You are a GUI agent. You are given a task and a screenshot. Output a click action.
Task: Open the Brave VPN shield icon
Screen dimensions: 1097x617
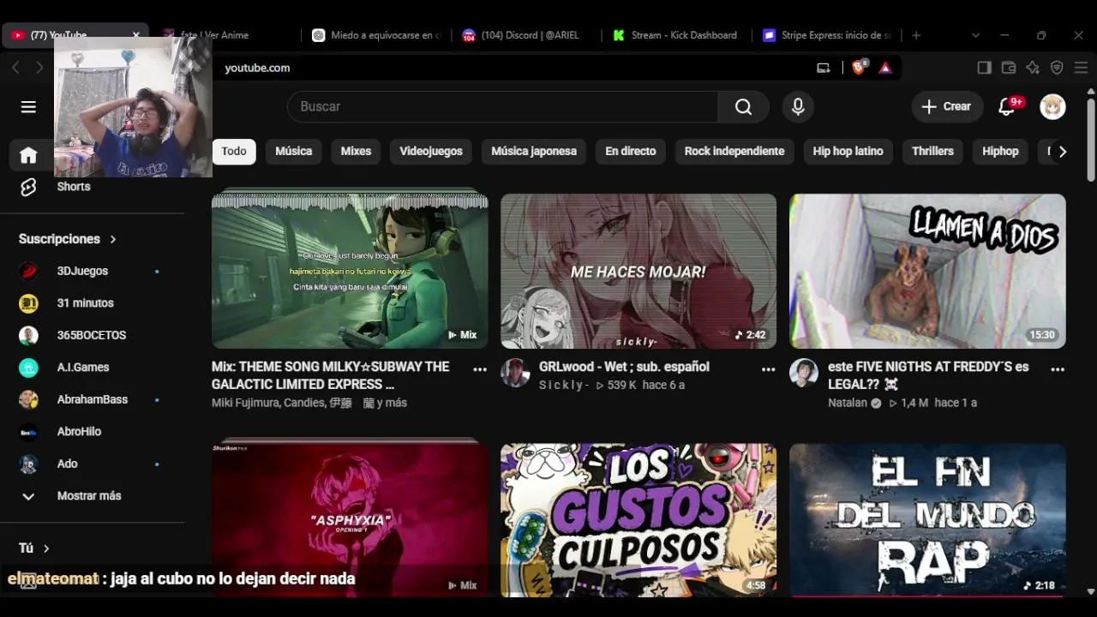point(1057,68)
